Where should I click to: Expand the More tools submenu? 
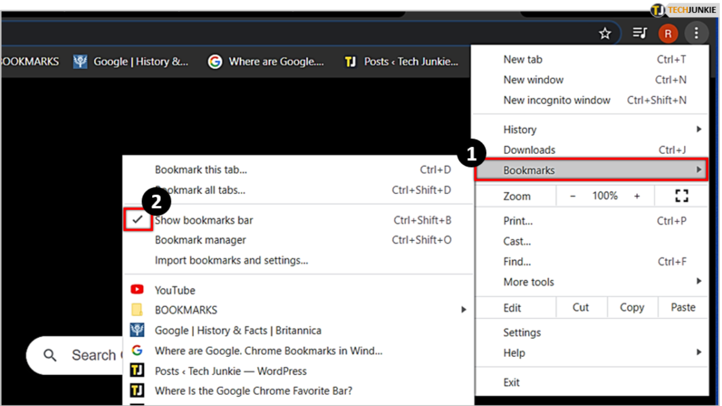[x=699, y=281]
